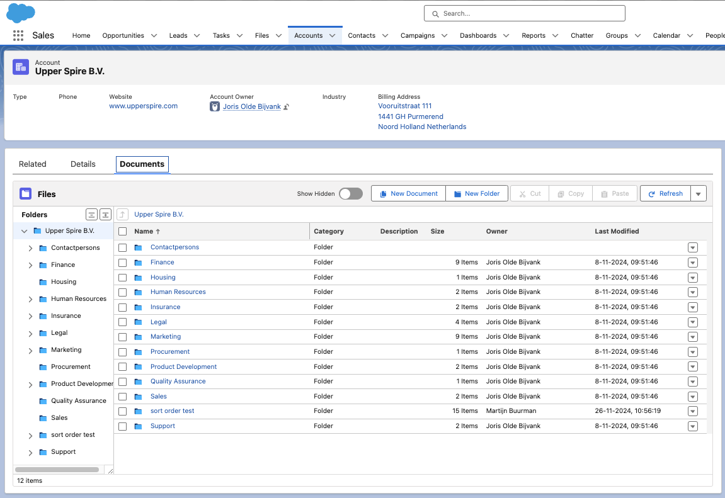Screen dimensions: 725x498
Task: Check the Finance row checkbox
Action: (x=123, y=263)
